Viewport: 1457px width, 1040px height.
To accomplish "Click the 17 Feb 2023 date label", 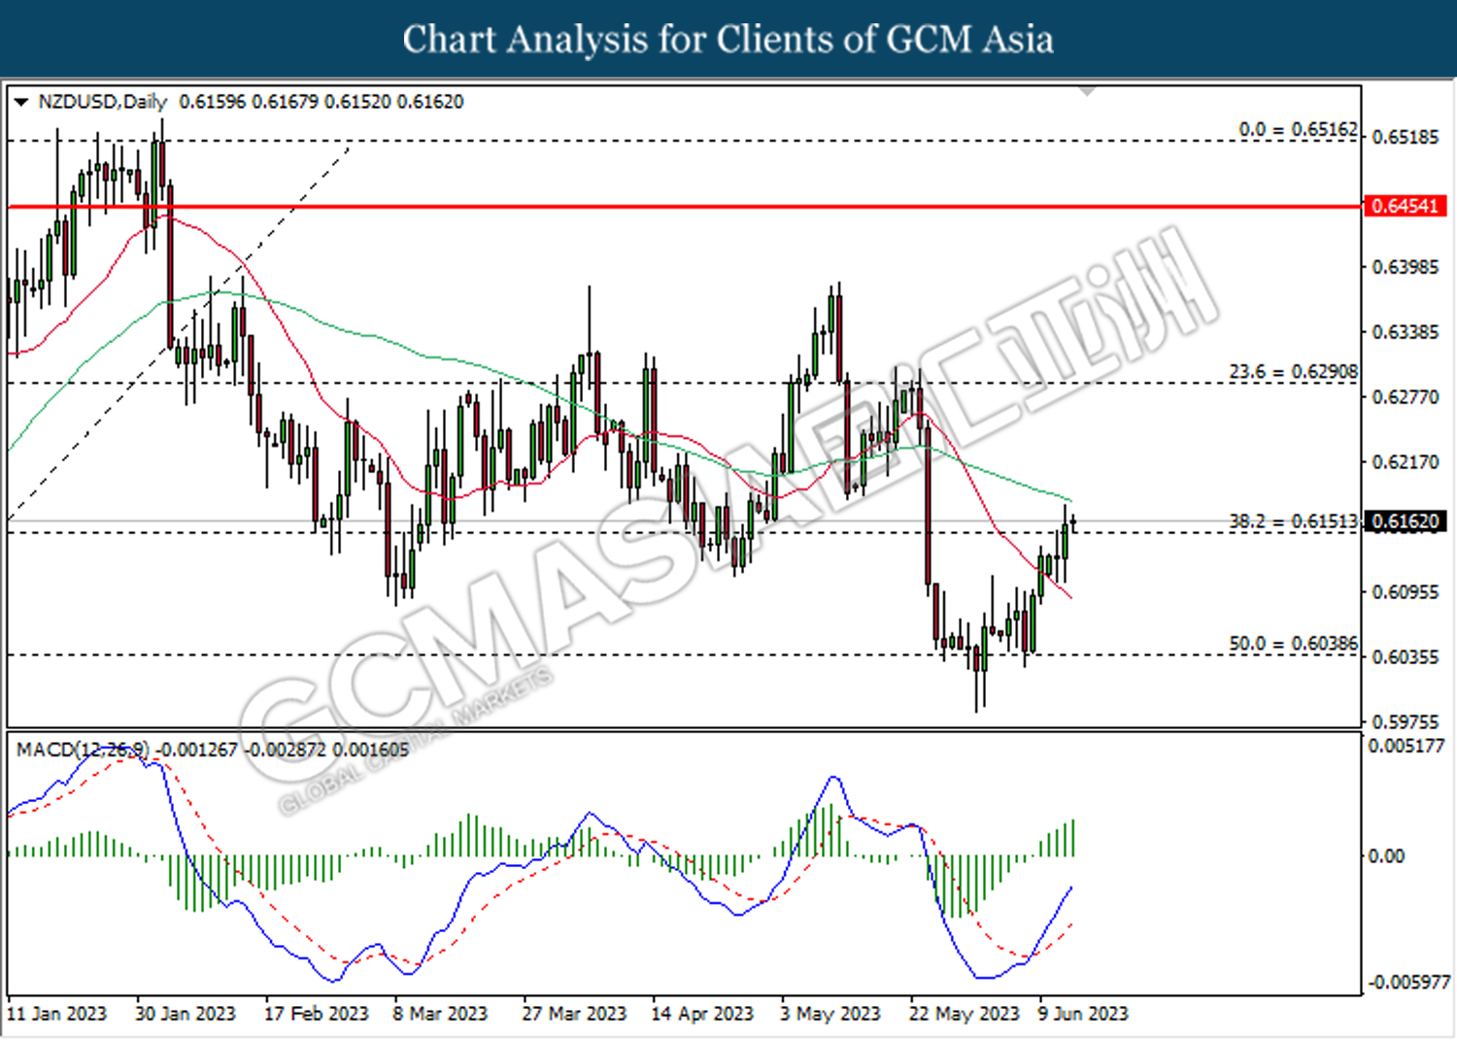I will pos(317,1014).
